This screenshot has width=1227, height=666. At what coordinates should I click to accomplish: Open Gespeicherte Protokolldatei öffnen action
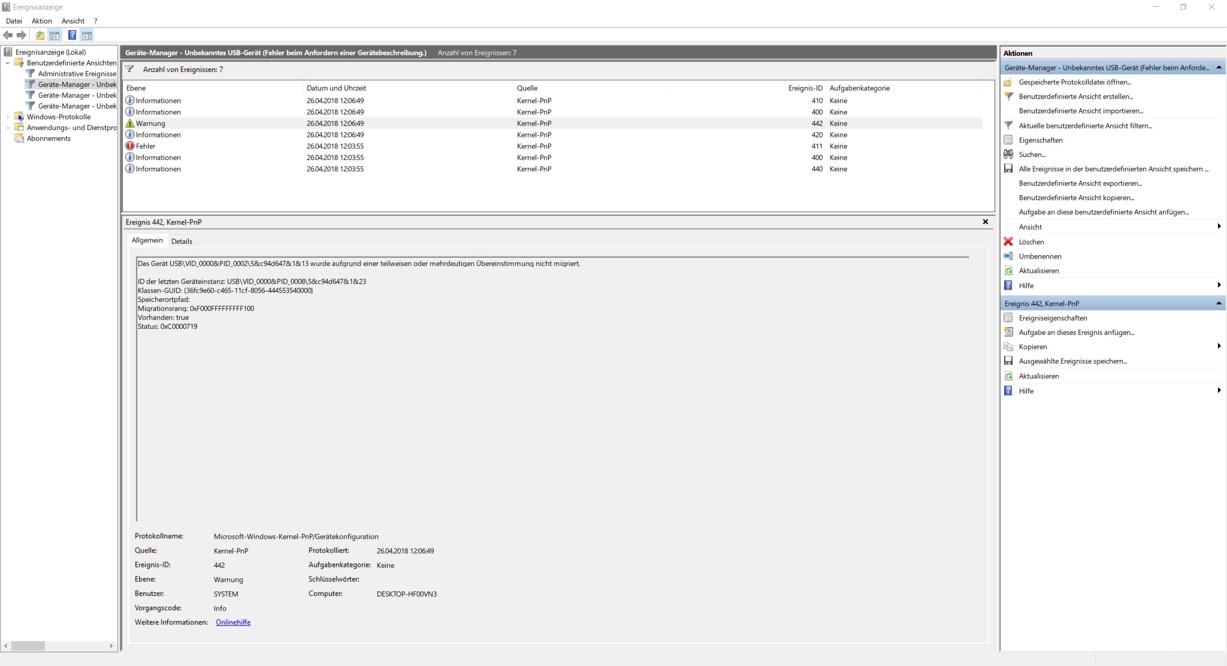pos(1075,82)
